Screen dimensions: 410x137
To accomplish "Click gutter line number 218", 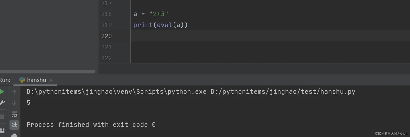I will click(x=106, y=14).
